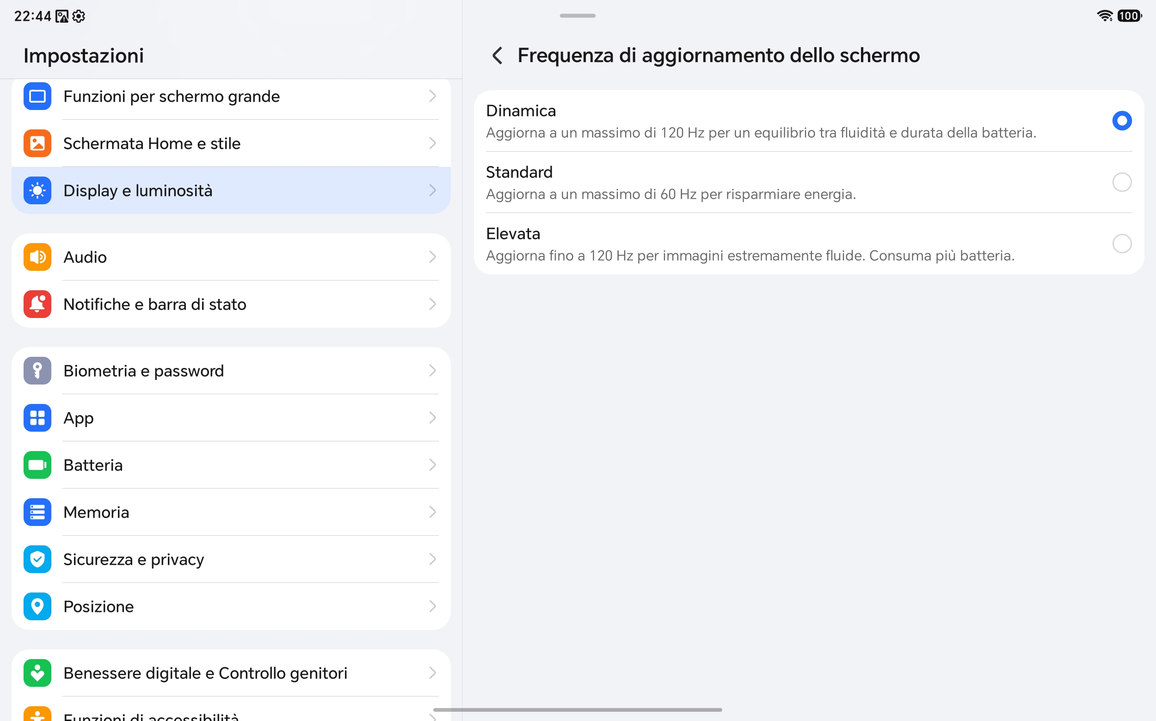Choose the Standard 60 Hz radio button
Screen dimensions: 1156x721
(x=1122, y=182)
